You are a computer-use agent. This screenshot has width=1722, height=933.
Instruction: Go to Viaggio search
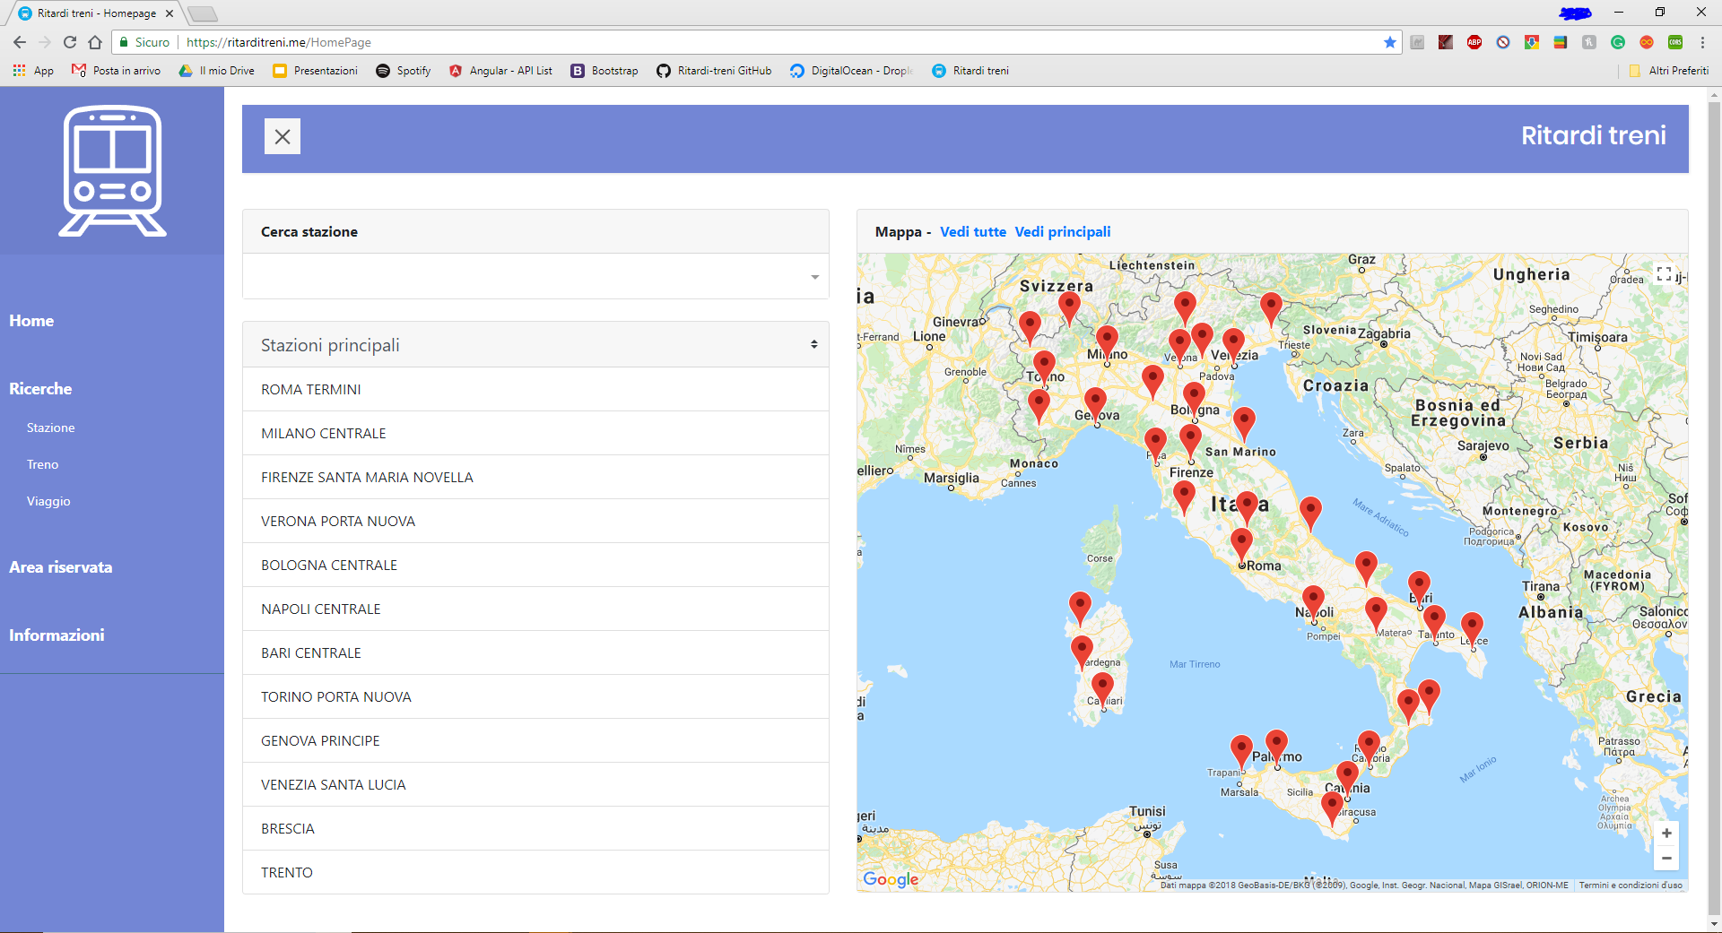click(48, 501)
